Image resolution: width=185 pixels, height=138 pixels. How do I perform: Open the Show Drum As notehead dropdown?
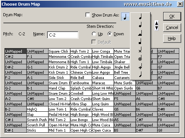125,17
